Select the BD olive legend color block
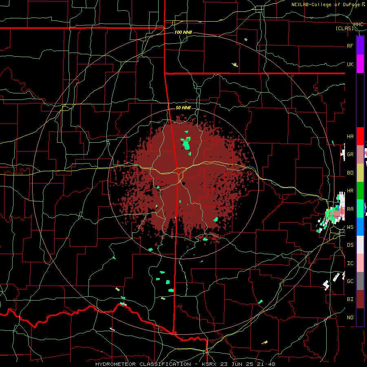Image resolution: width=367 pixels, height=367 pixels. click(360, 172)
